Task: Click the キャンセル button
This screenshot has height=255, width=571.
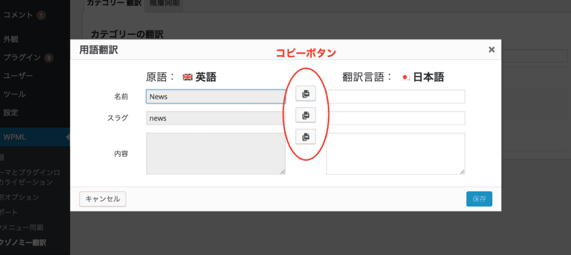Action: [103, 199]
